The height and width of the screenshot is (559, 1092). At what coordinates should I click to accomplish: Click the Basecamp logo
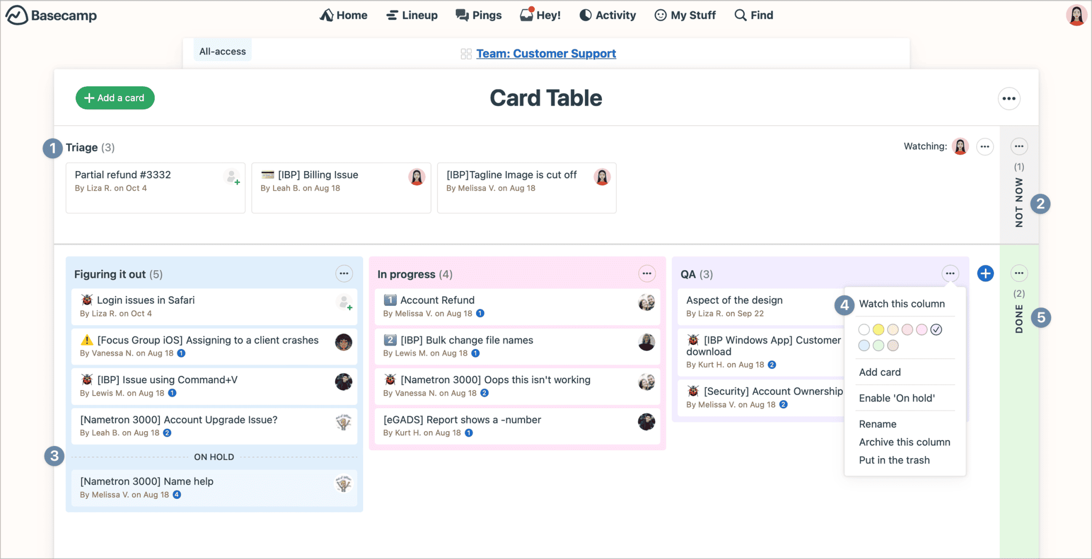coord(51,15)
